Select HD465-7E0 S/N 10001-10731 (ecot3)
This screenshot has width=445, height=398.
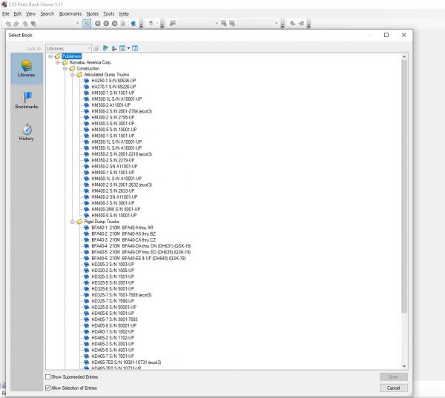(x=126, y=362)
